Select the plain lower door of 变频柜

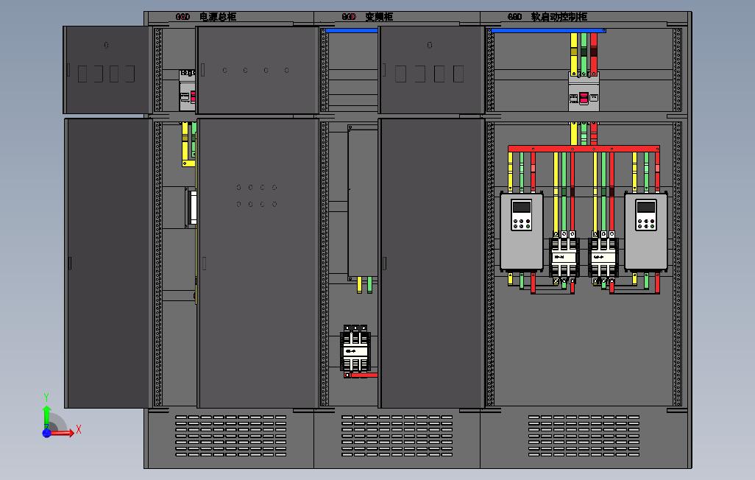pyautogui.click(x=431, y=263)
